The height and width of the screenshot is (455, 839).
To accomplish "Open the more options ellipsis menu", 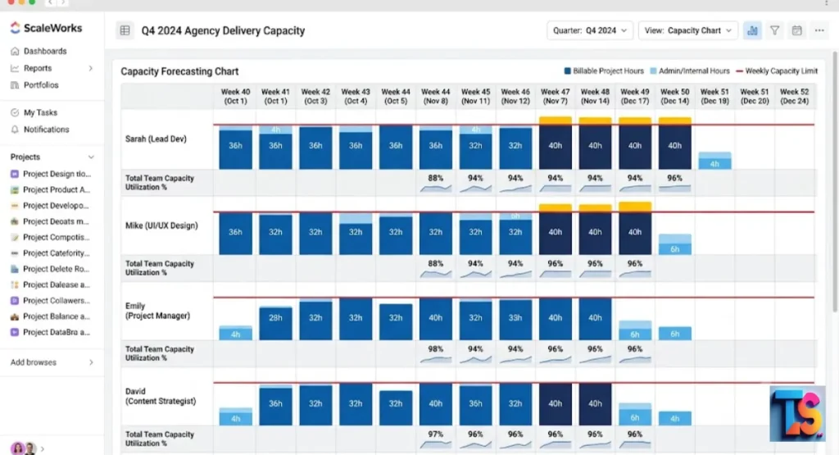I will click(819, 30).
